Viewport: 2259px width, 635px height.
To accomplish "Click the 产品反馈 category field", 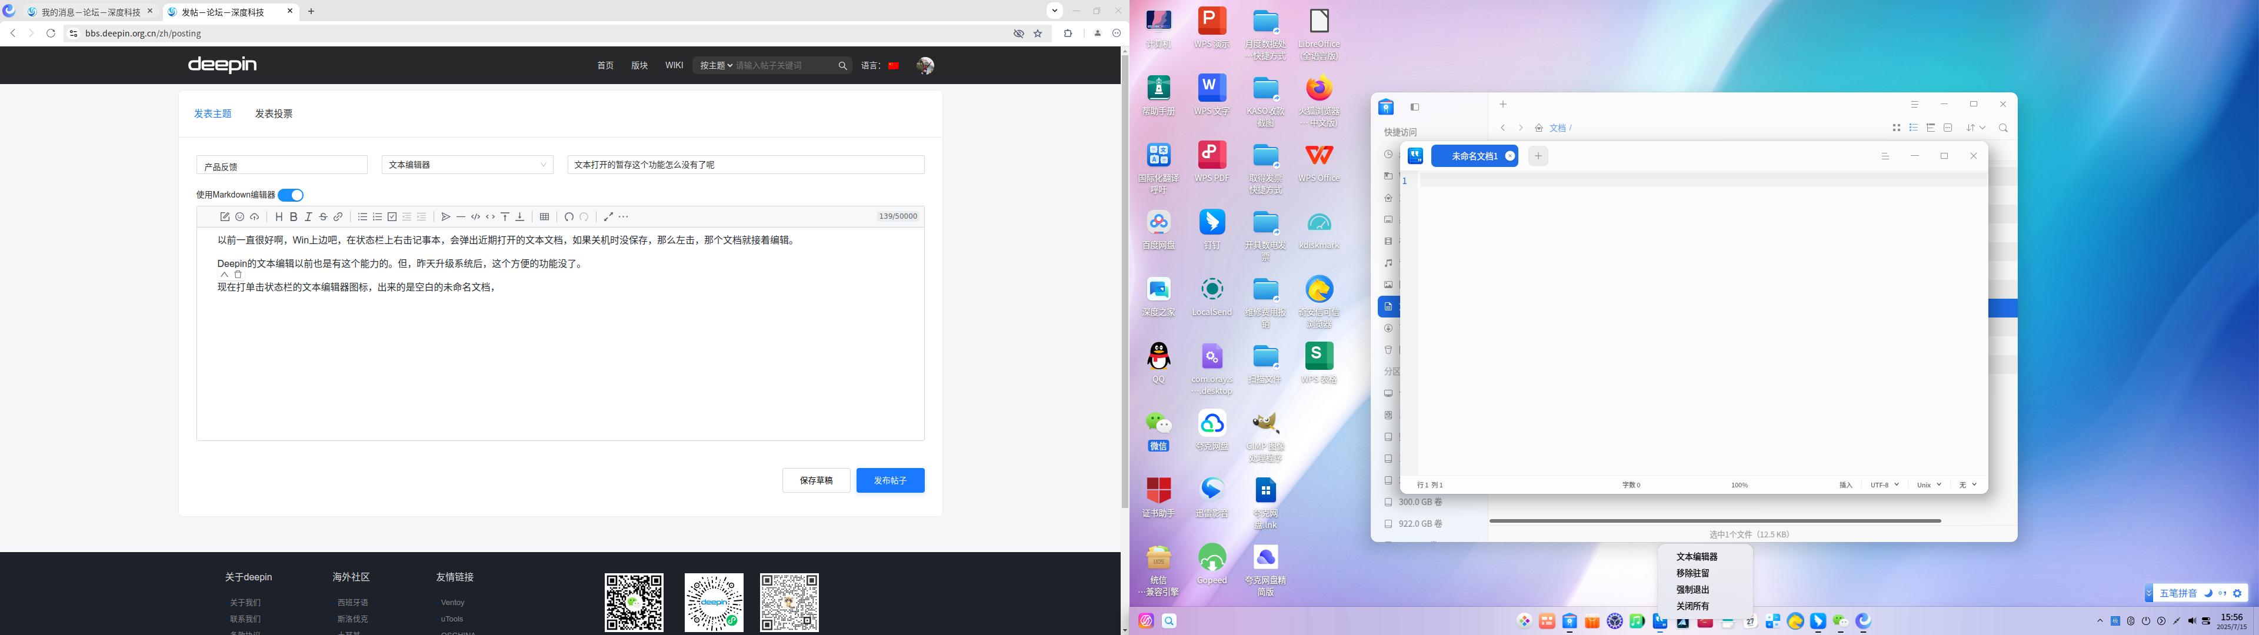I will (282, 165).
